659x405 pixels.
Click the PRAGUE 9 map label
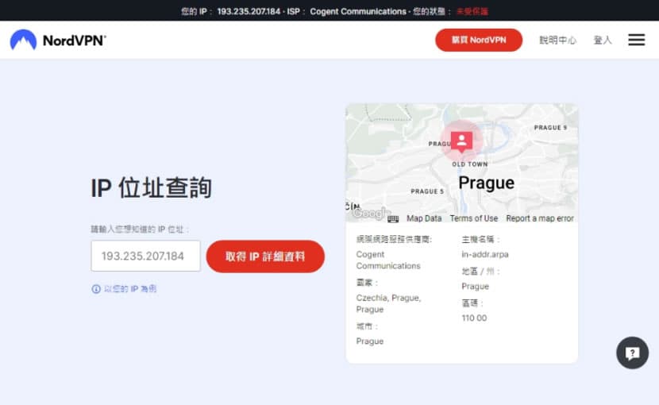pos(550,127)
